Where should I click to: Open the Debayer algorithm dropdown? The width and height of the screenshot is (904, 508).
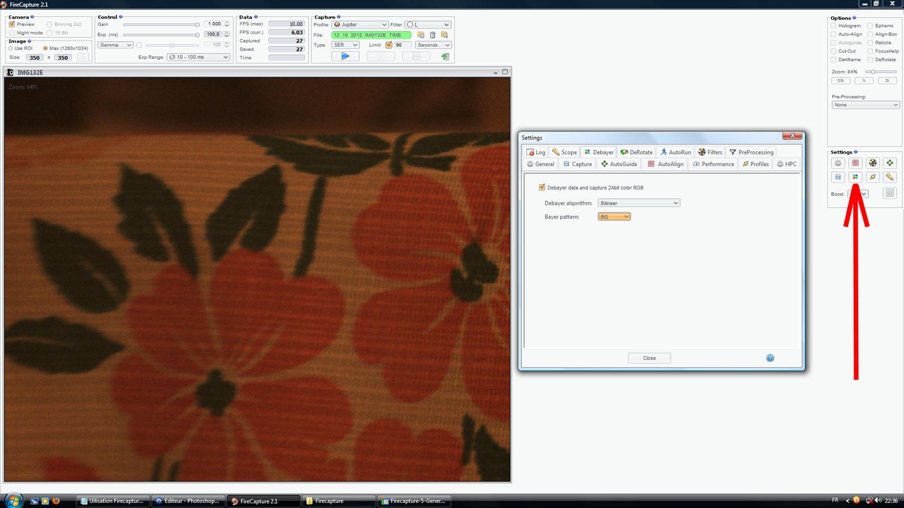pos(639,203)
